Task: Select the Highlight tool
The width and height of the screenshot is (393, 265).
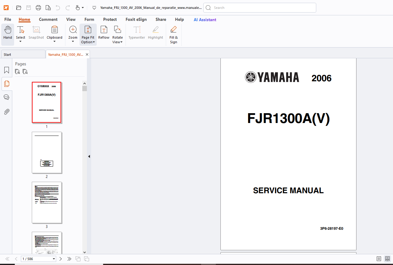Action: coord(155,33)
